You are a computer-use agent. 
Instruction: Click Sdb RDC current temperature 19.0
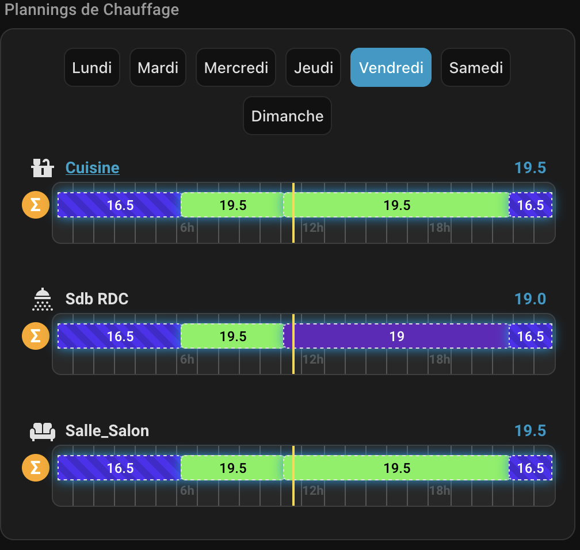click(x=530, y=299)
